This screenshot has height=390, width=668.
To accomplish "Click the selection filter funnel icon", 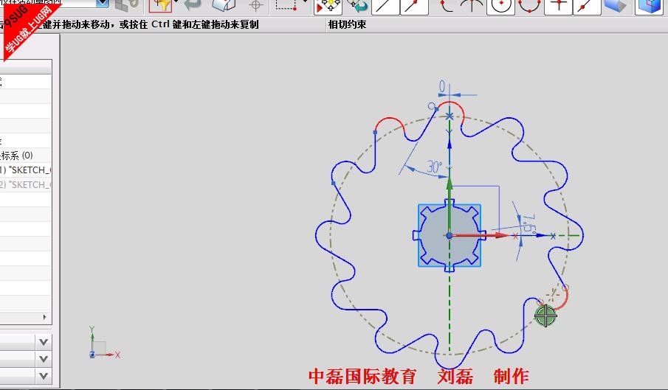I will coord(160,5).
